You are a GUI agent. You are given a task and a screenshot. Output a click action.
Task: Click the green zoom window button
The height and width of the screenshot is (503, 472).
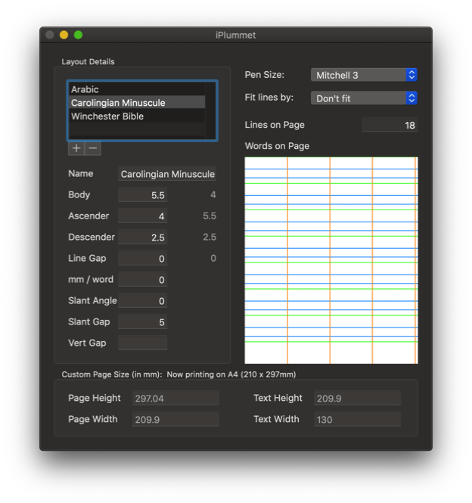coord(79,35)
